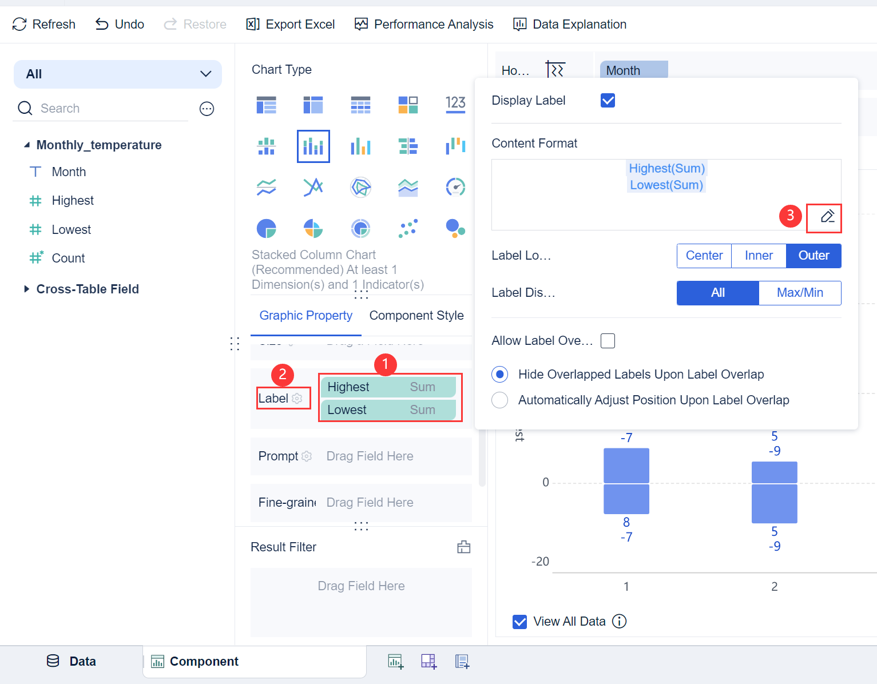Click the Export Excel button
The image size is (877, 684).
pos(290,24)
